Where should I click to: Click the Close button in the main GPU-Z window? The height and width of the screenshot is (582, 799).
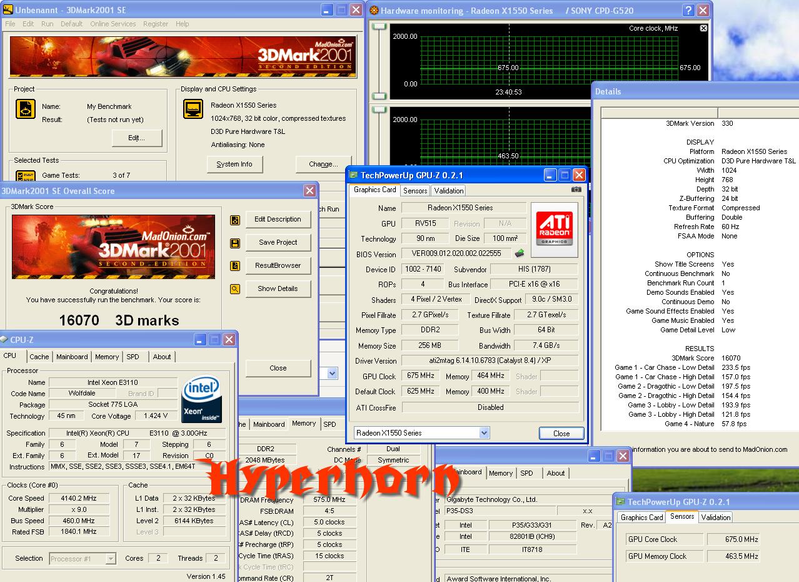tap(561, 433)
